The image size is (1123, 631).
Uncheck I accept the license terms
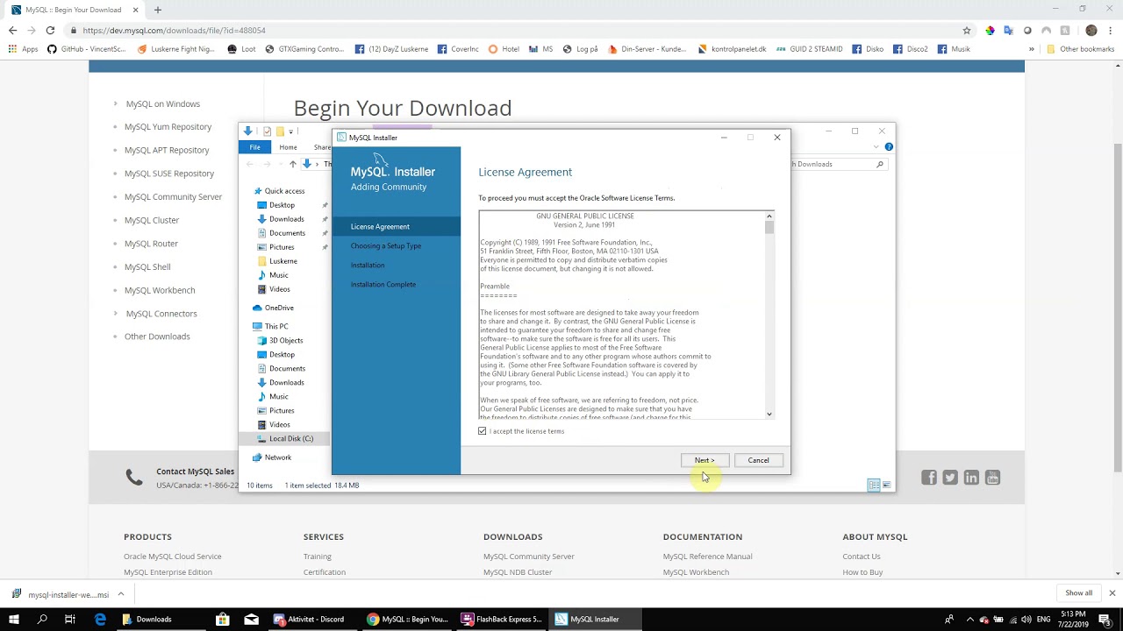click(483, 431)
